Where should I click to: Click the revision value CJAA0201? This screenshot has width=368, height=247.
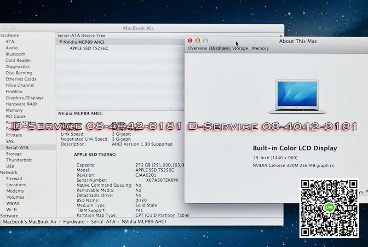pyautogui.click(x=146, y=175)
